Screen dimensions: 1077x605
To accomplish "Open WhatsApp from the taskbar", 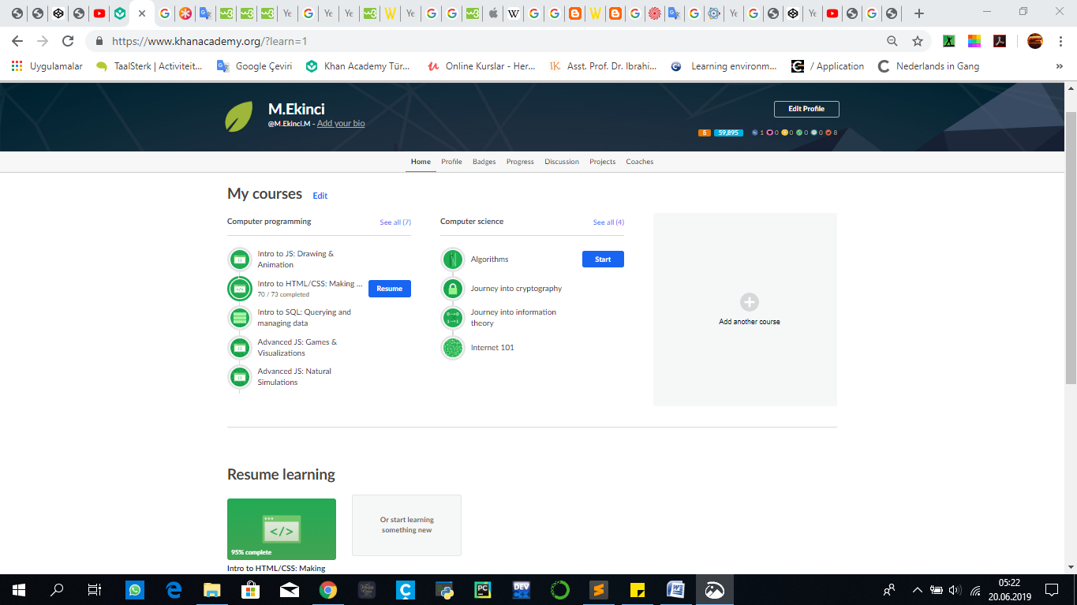I will pyautogui.click(x=135, y=589).
